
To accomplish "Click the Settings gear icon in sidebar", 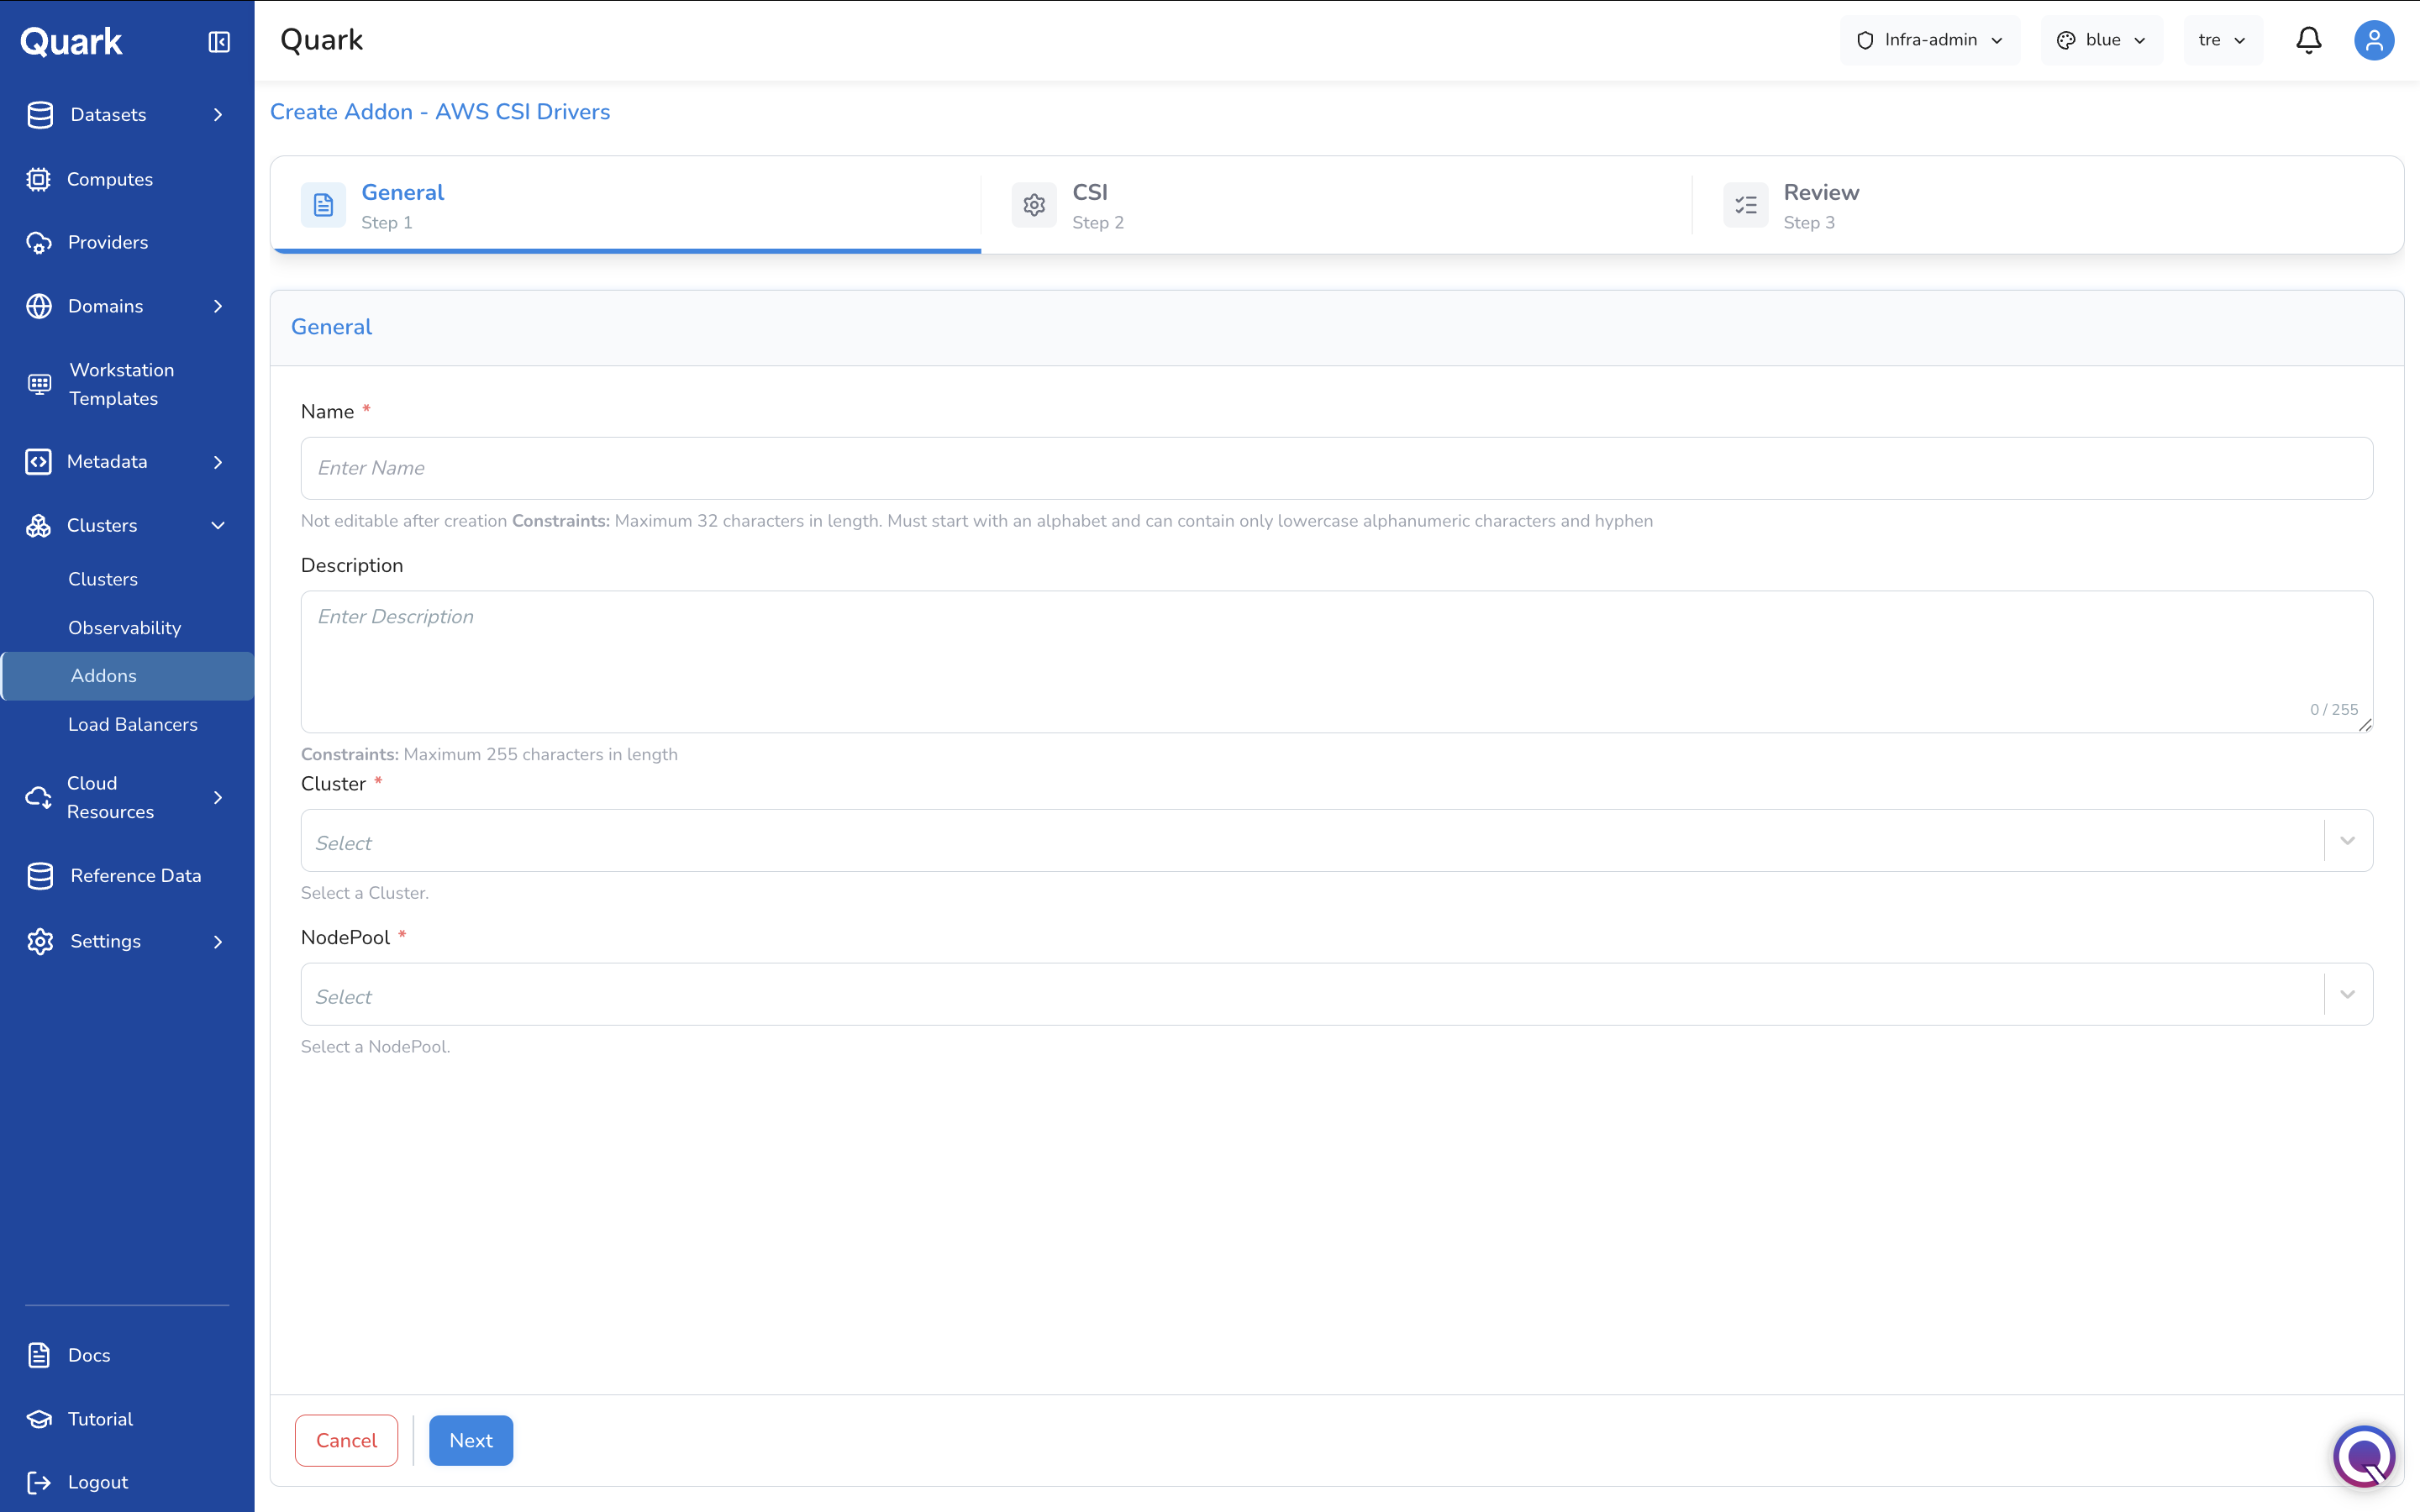I will [x=40, y=941].
